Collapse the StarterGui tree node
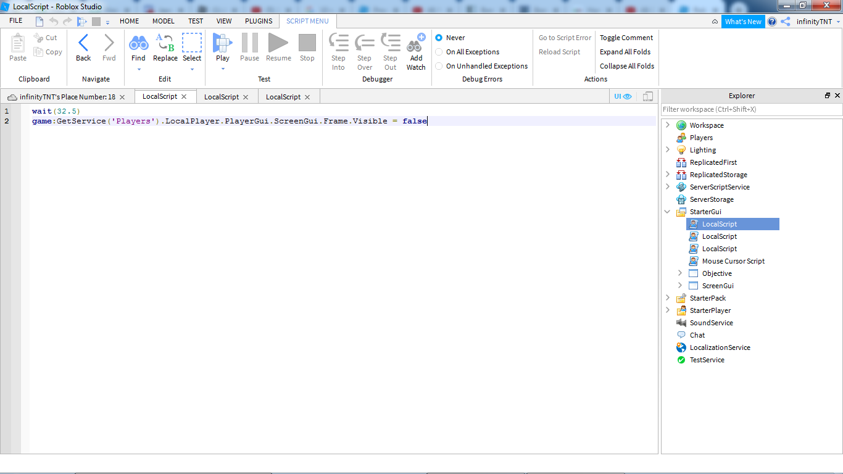The height and width of the screenshot is (474, 843). click(667, 212)
